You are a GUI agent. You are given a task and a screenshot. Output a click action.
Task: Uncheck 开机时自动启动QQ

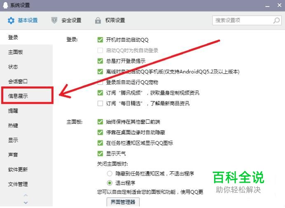[x=100, y=40]
